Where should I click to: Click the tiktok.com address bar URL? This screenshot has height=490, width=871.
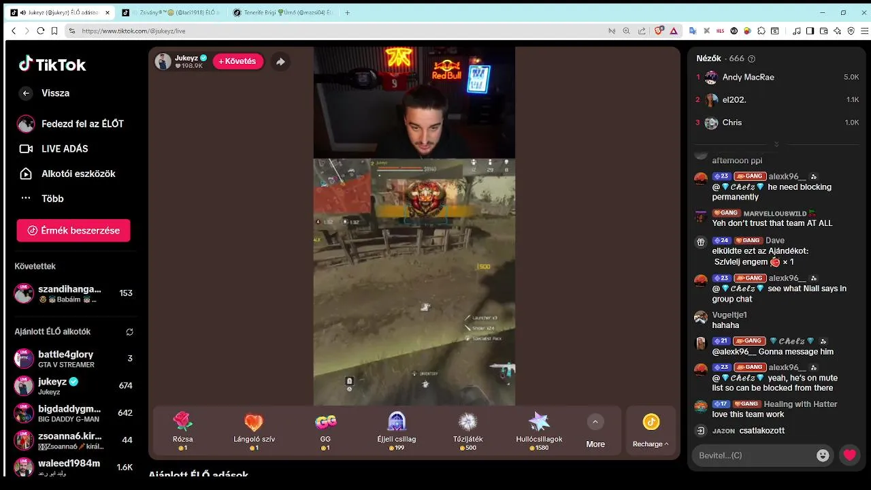[x=133, y=31]
